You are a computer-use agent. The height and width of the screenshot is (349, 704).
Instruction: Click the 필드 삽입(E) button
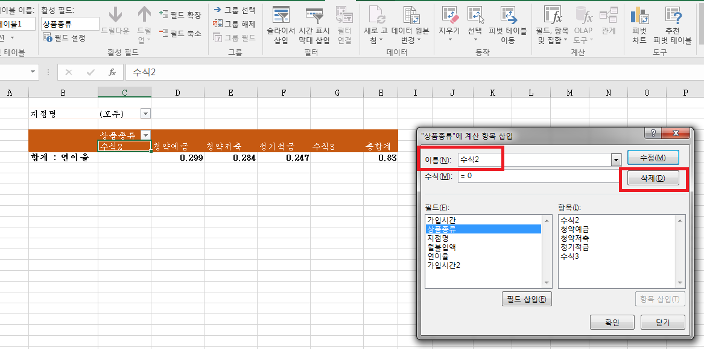coord(527,299)
